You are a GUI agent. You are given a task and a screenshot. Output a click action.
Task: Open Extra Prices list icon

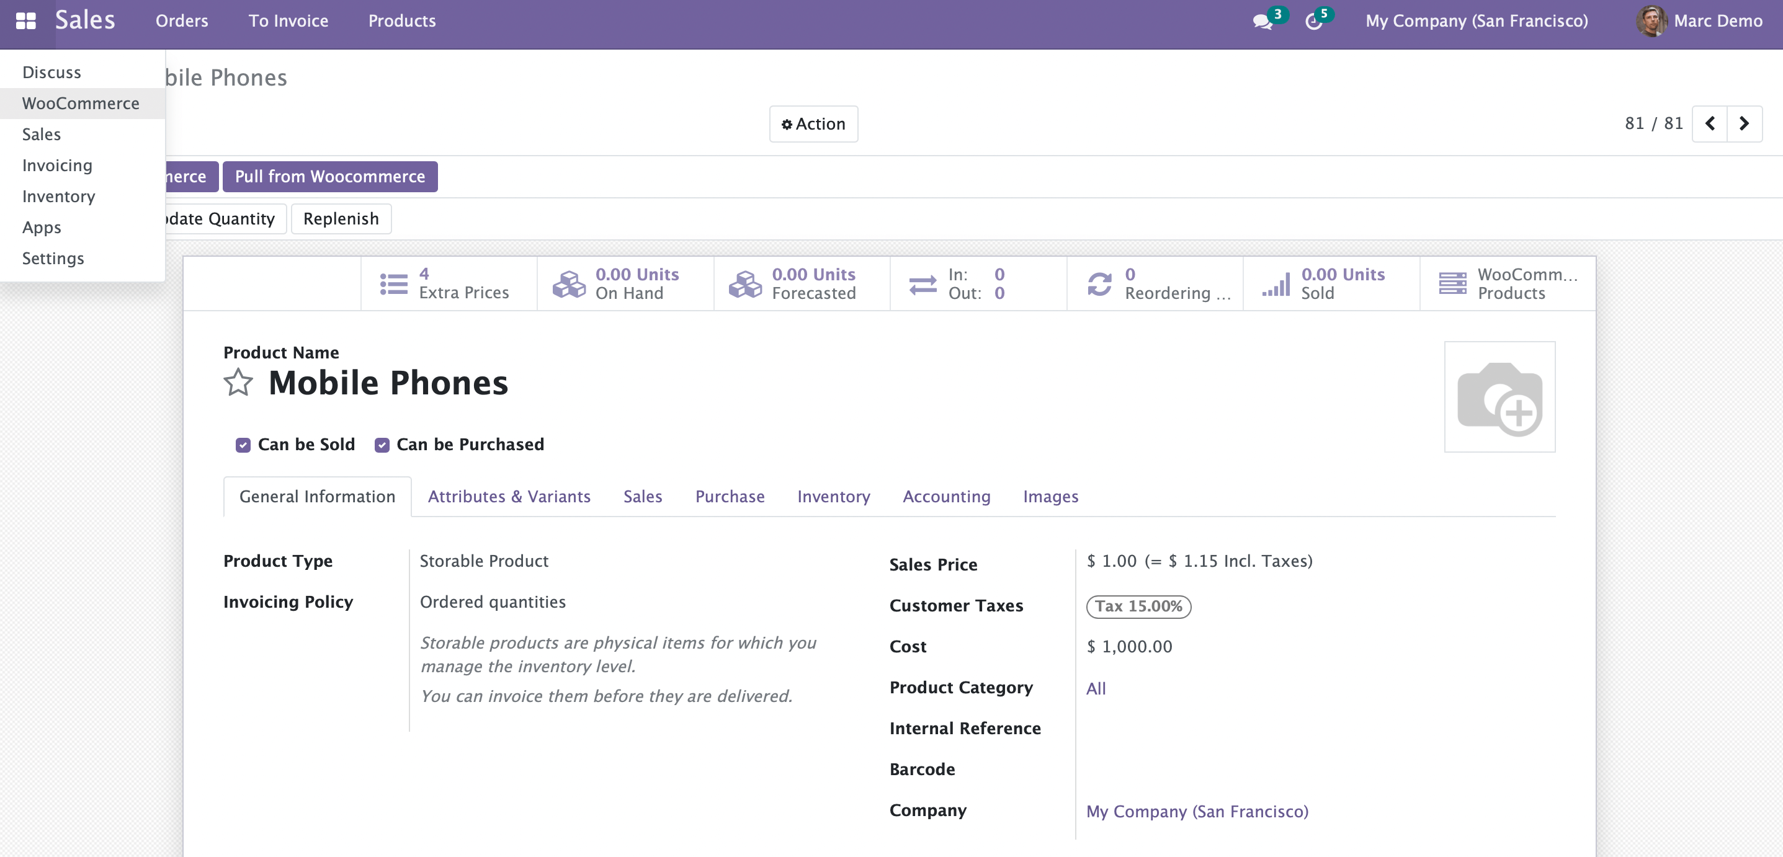(393, 283)
